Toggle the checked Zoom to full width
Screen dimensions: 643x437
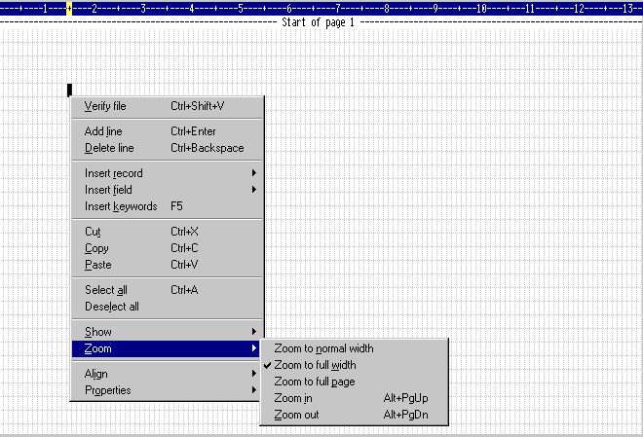(315, 365)
